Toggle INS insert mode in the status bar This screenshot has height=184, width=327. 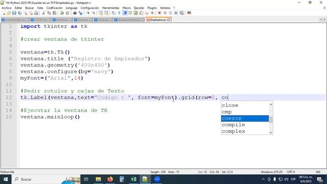point(318,172)
